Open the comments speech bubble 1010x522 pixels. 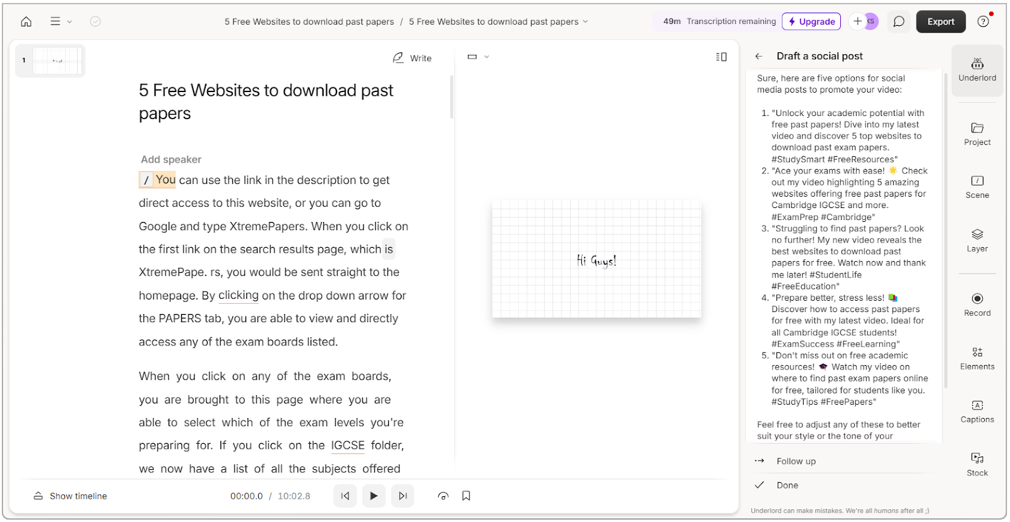point(899,21)
